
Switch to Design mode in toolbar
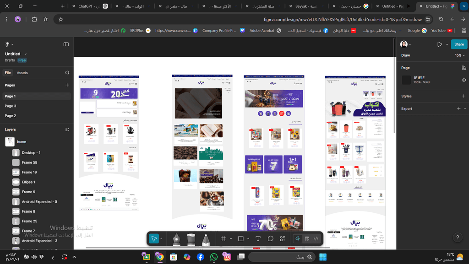tap(307, 239)
